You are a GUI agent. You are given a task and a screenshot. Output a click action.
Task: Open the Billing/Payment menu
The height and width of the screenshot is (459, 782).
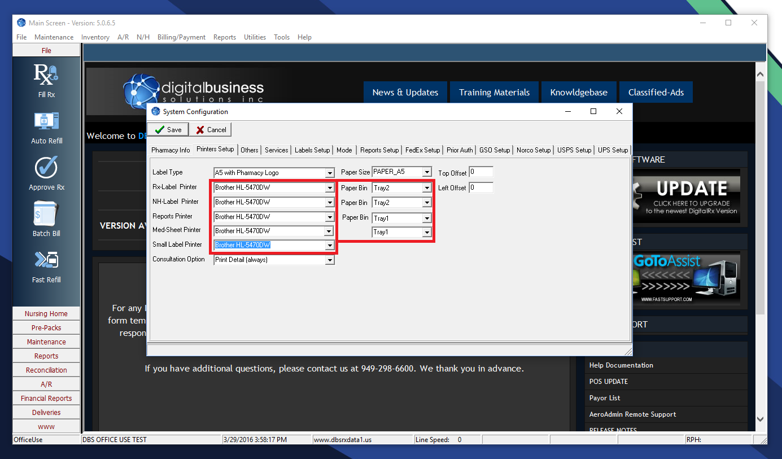pyautogui.click(x=181, y=37)
